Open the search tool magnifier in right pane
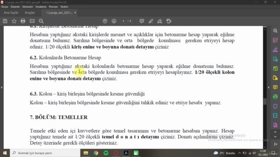The height and width of the screenshot is (157, 280). (275, 31)
